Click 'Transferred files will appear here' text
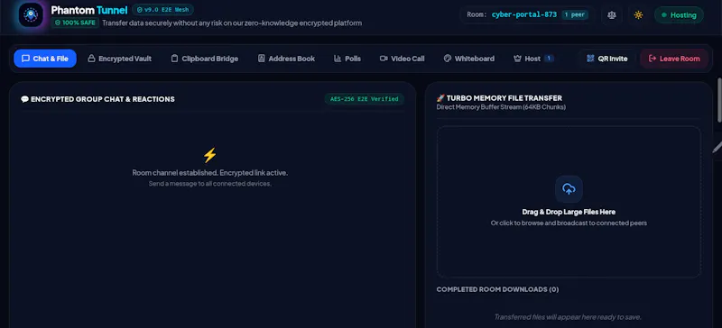Screen dimensions: 722x328 568,317
